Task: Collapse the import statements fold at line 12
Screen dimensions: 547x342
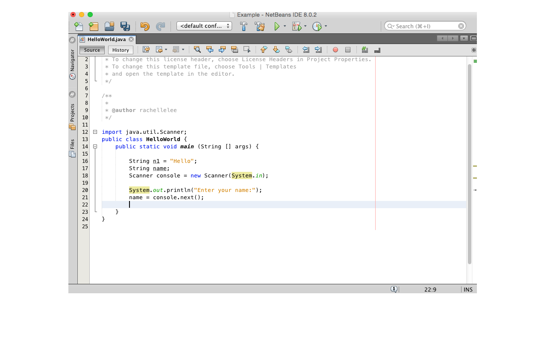Action: coord(95,132)
